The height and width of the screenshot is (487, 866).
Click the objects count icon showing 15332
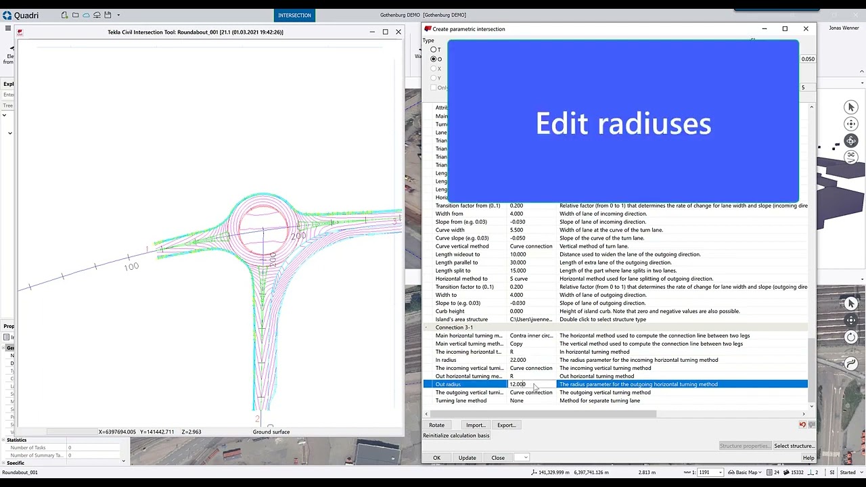[x=785, y=472]
